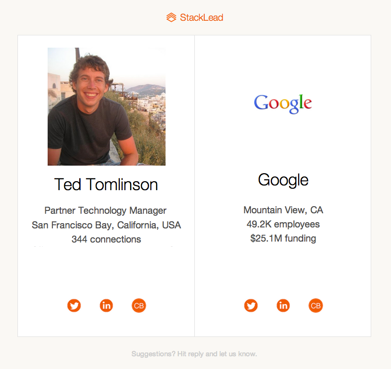This screenshot has height=369, width=391.
Task: Click the Partner Technology Manager title
Action: 106,210
